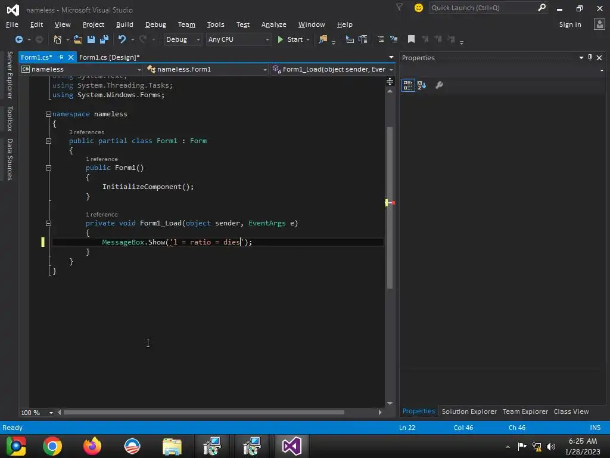Open the Toolbox side tab
The height and width of the screenshot is (458, 610).
tap(10, 119)
